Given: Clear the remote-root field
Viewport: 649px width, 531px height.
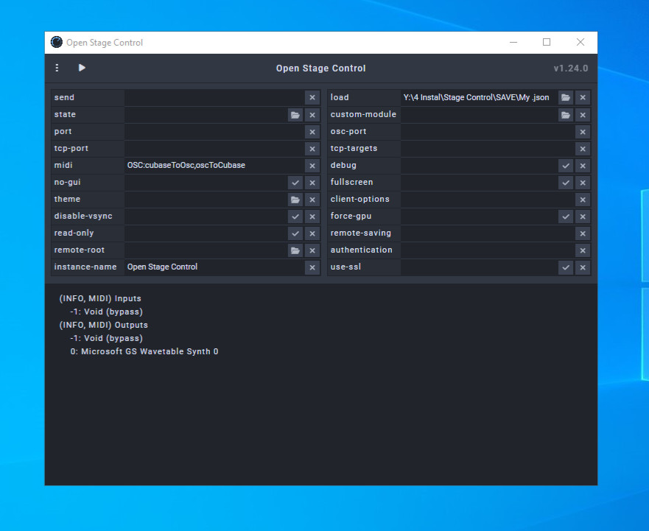Looking at the screenshot, I should click(312, 250).
